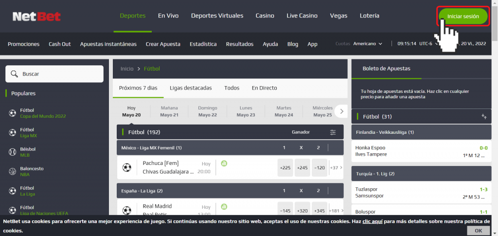Collapse the México - Liga MX Femenil header
498x236 pixels.
230,148
